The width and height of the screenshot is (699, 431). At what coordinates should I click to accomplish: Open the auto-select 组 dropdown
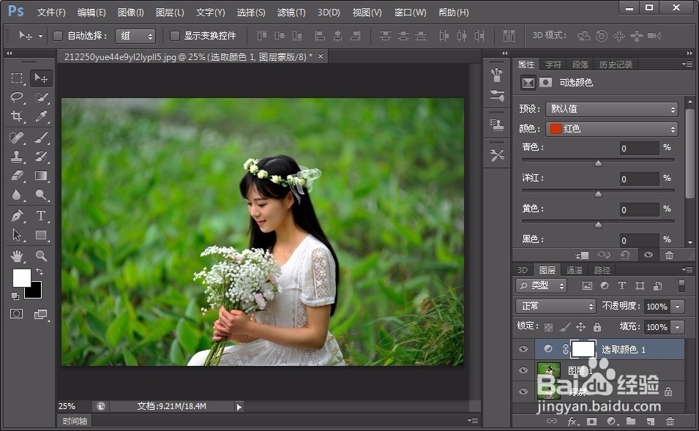point(135,36)
